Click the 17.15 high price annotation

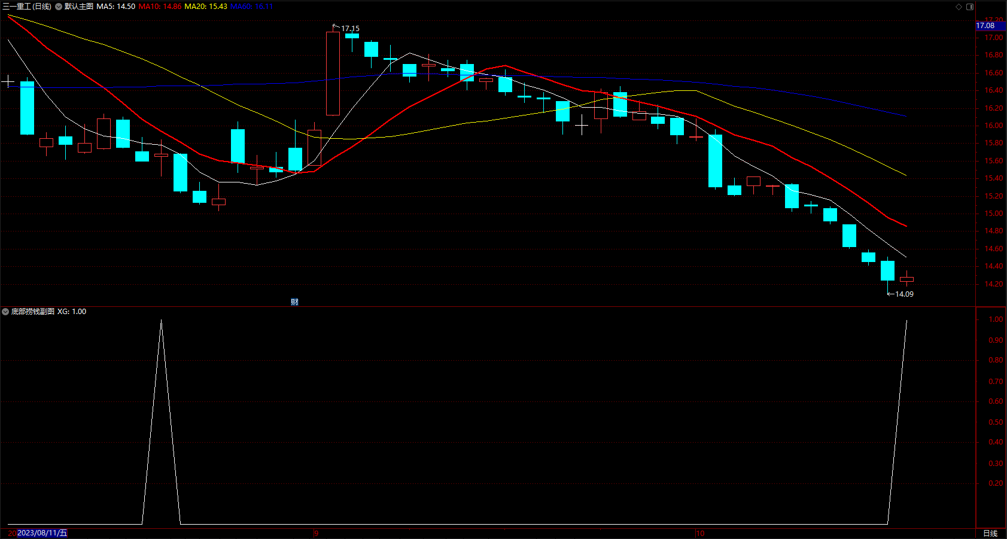[350, 29]
